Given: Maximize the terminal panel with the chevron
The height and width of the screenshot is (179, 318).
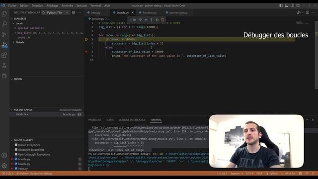Looking at the screenshot, I should [x=307, y=120].
